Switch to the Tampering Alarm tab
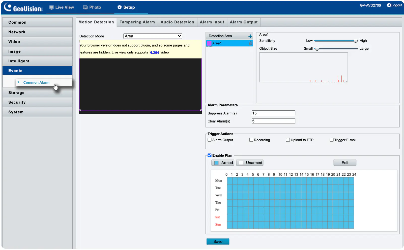 coord(137,22)
